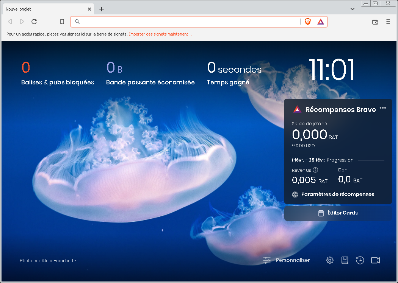Maximize the browser window
The image size is (398, 283).
[375, 3]
